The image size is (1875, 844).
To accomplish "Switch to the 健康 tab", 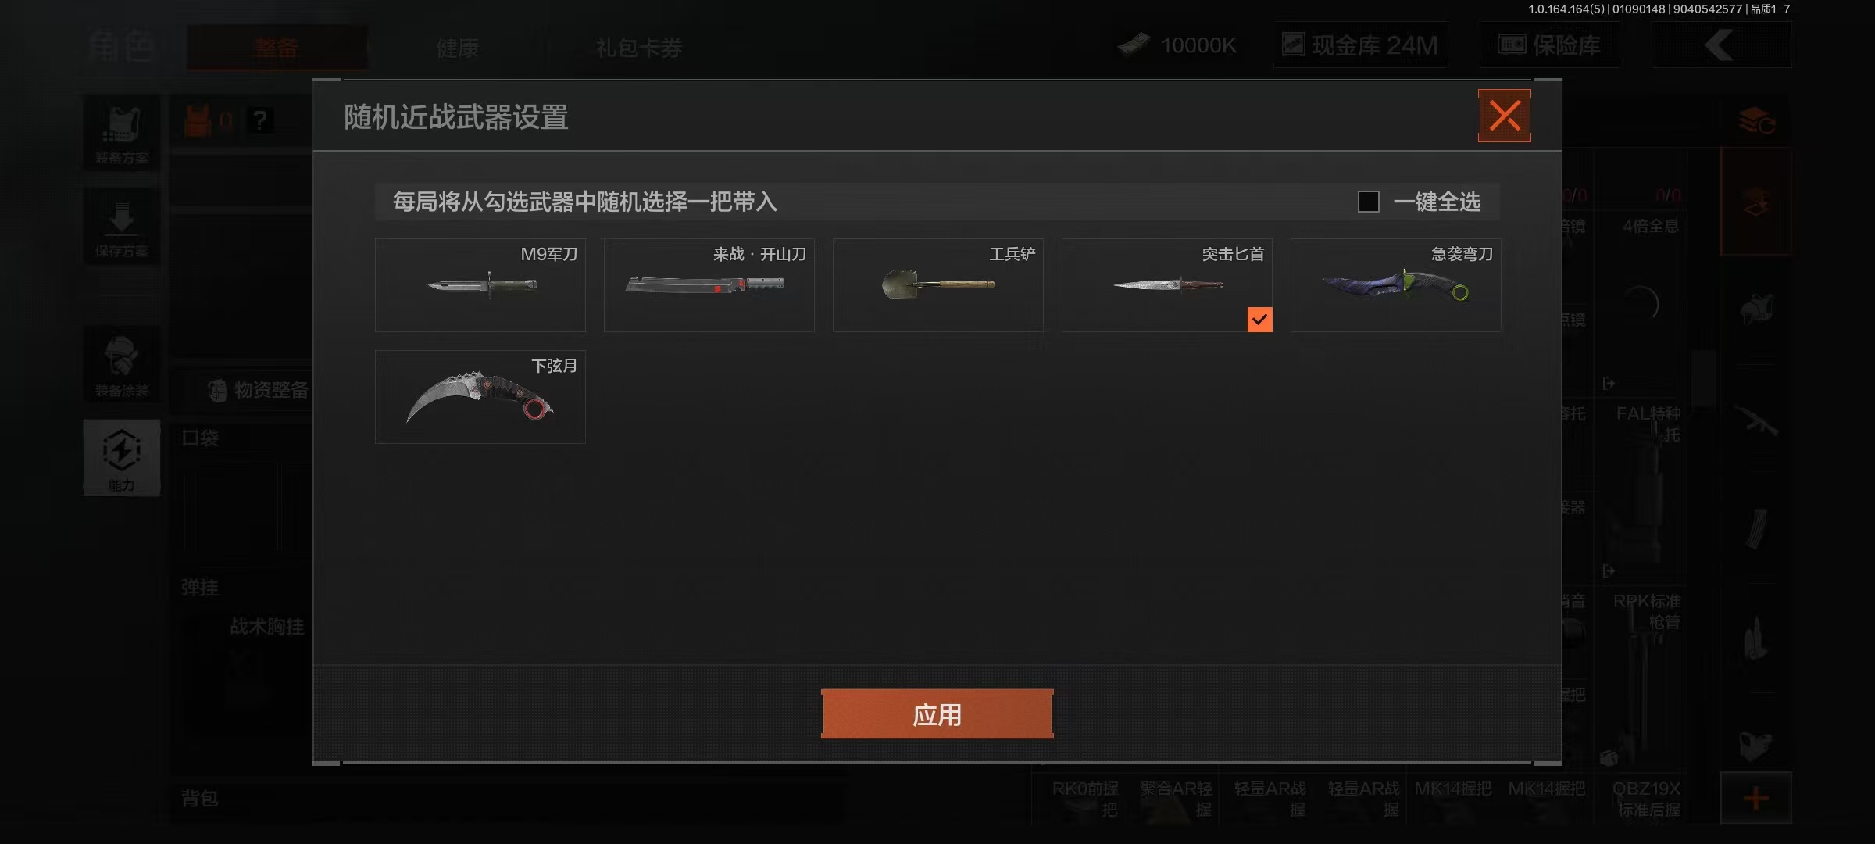I will pyautogui.click(x=458, y=48).
